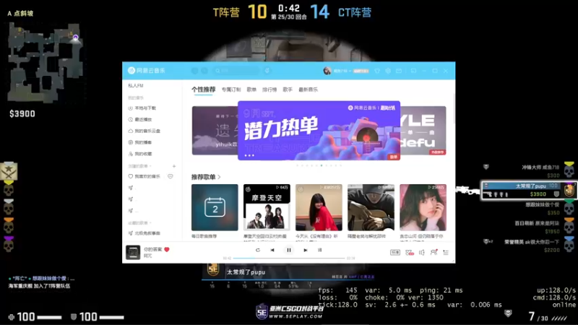The height and width of the screenshot is (325, 578).
Task: Select the 歌手 tab
Action: (288, 90)
